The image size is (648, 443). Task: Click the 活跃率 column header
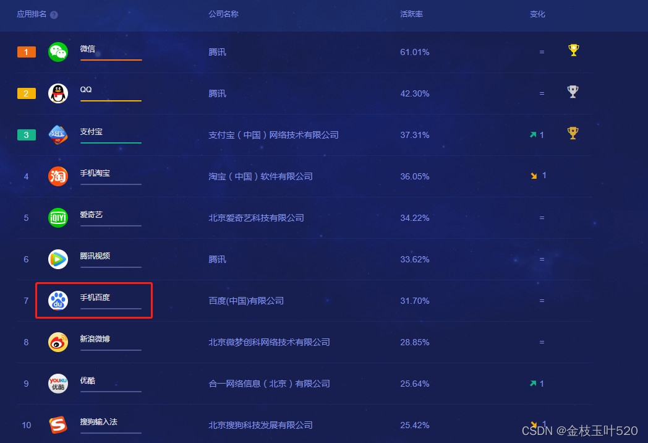(x=411, y=14)
